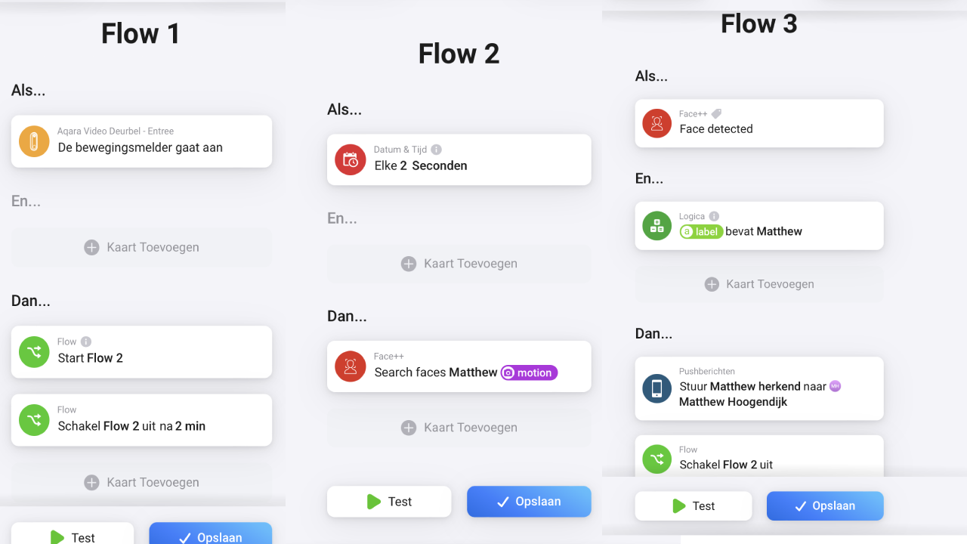Click the red Face++ icon on the Search faces card
The image size is (967, 544).
(x=350, y=366)
